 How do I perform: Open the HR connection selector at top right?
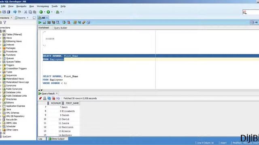(255, 23)
